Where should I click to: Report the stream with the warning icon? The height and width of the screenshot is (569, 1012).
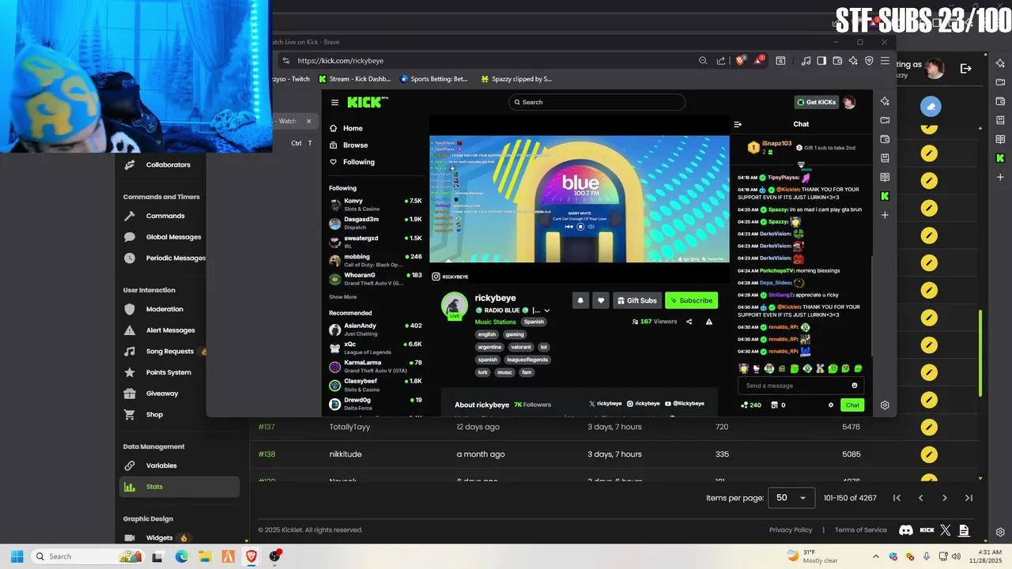708,322
